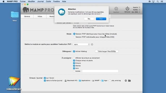Click the Autres text input field
The height and width of the screenshot is (93, 166).
click(x=100, y=71)
